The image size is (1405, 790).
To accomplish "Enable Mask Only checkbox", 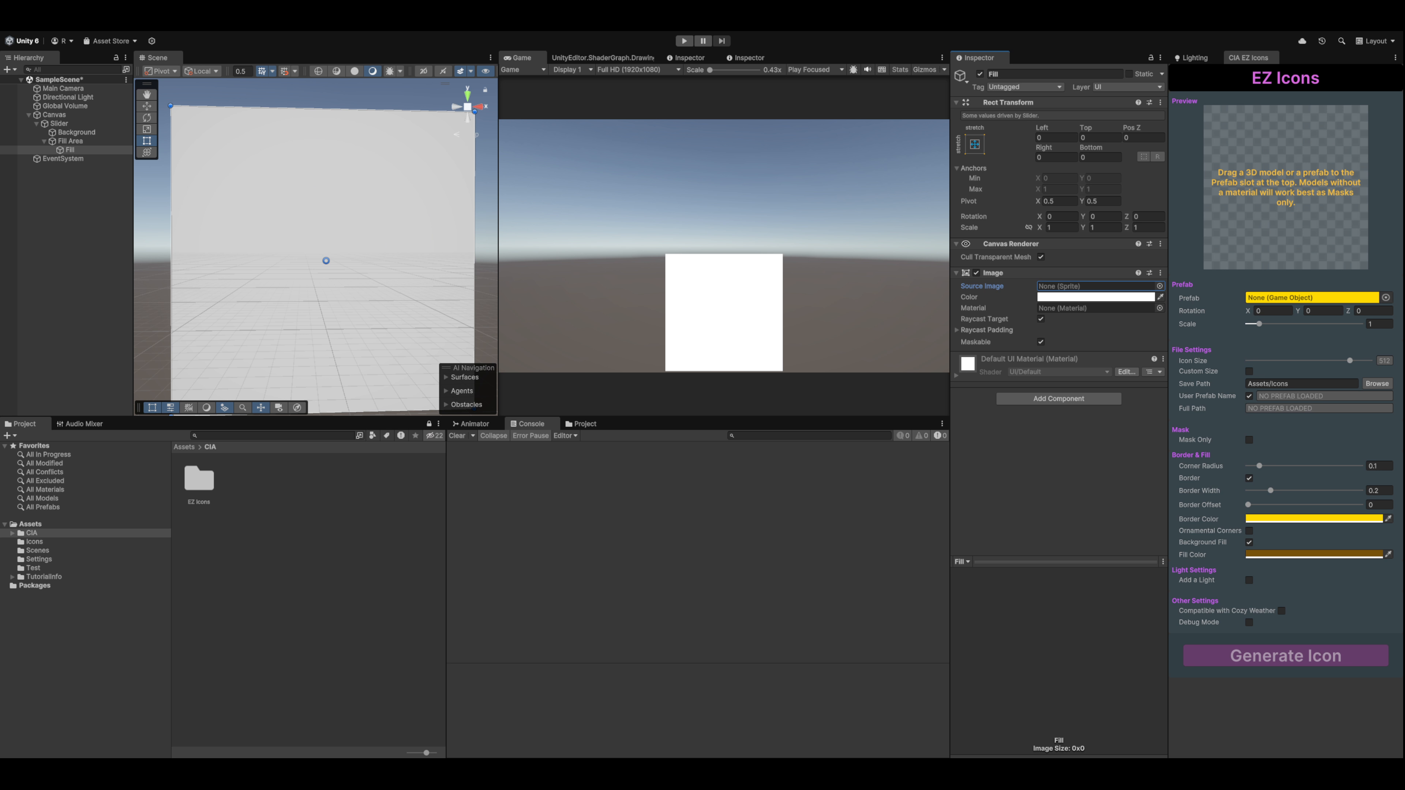I will [x=1249, y=440].
